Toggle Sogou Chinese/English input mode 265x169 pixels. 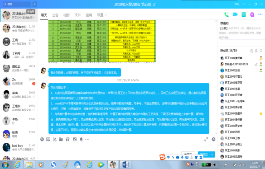(168, 157)
